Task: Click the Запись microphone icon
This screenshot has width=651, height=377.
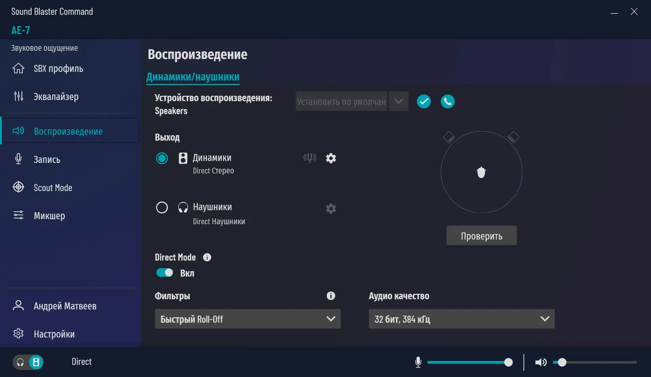Action: coord(18,159)
